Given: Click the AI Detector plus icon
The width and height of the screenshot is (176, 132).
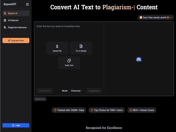Looking at the screenshot, I should [5, 20].
